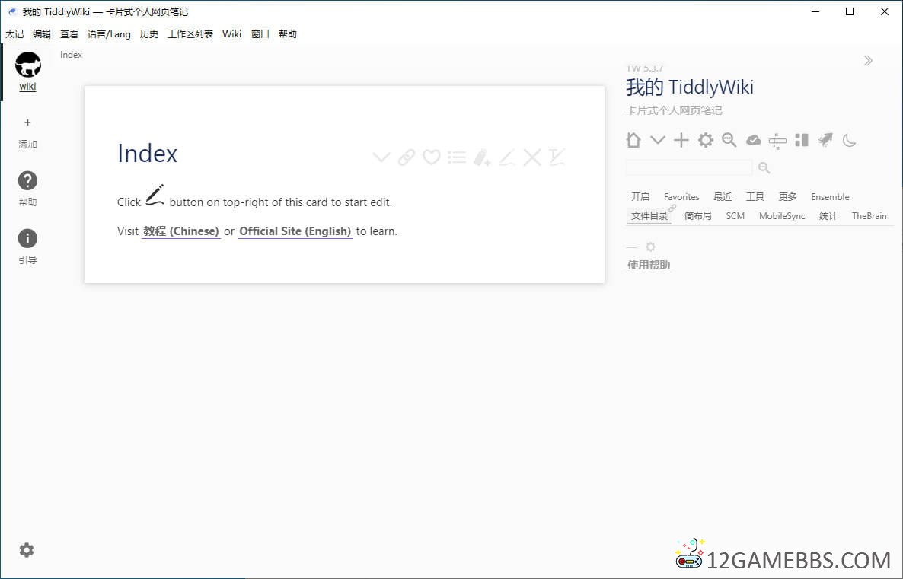Screen dimensions: 903x579
Task: Expand sidebar toolbar chevron dropdown
Action: (658, 140)
